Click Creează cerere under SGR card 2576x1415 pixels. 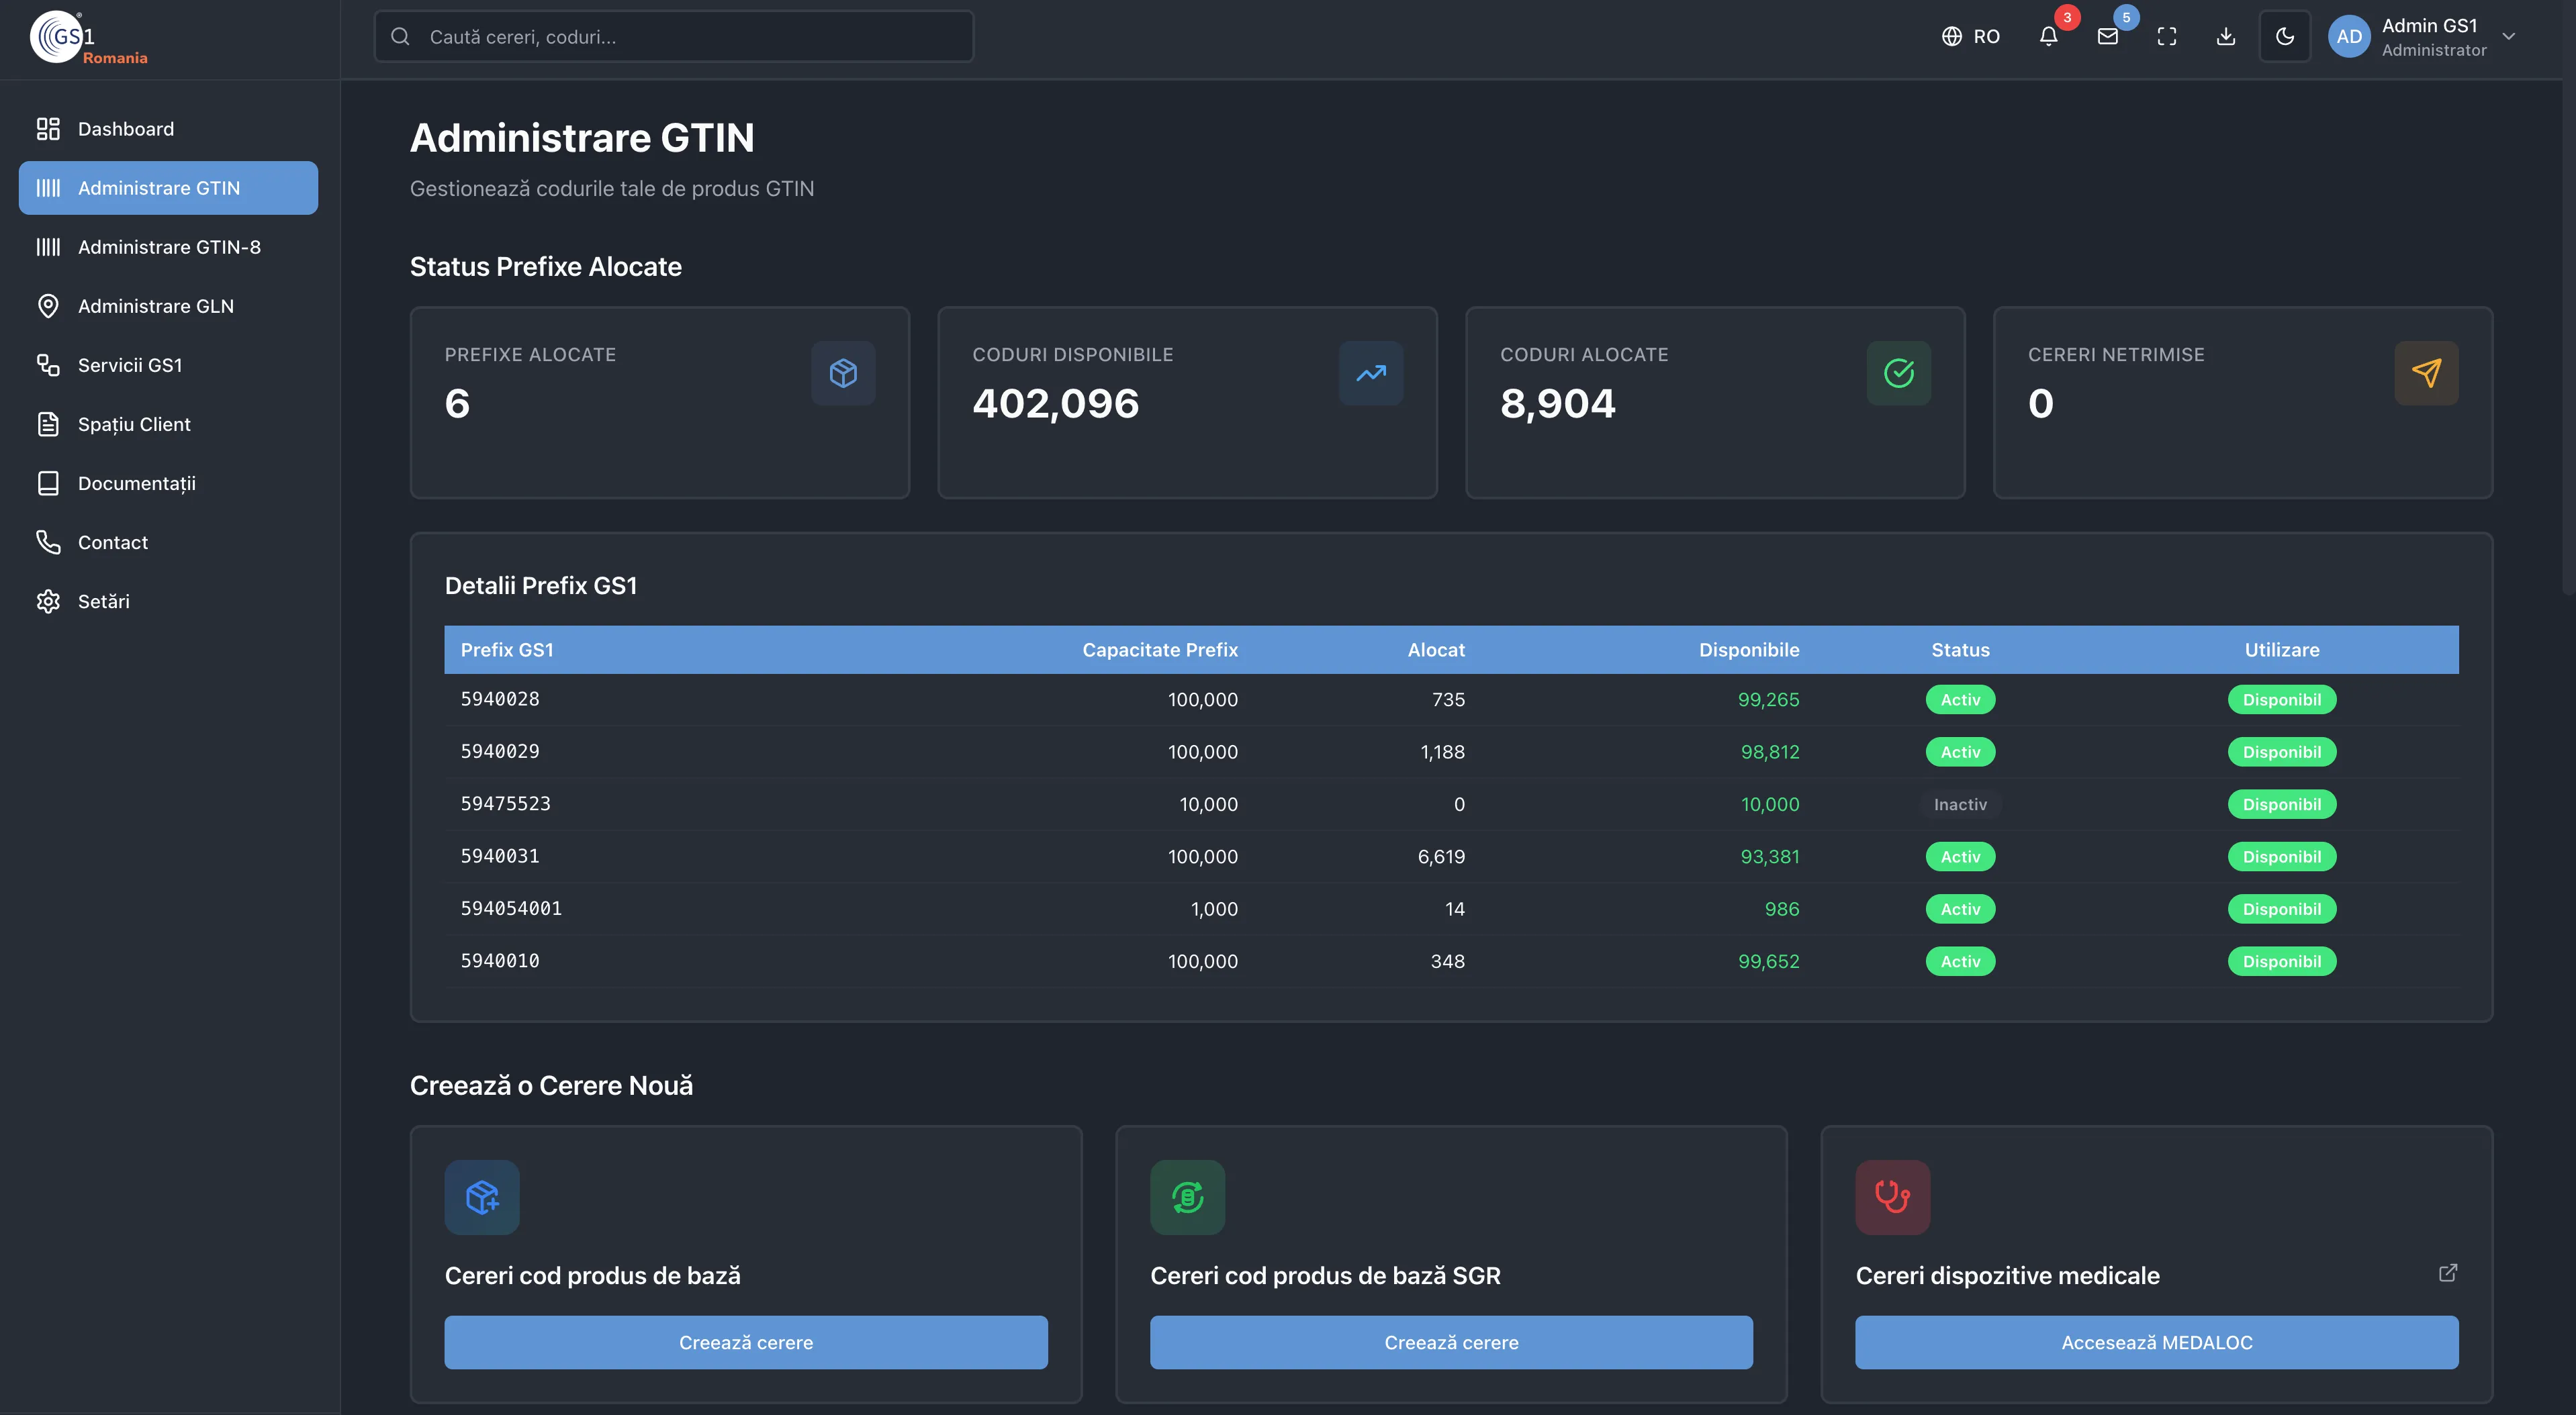click(1451, 1342)
